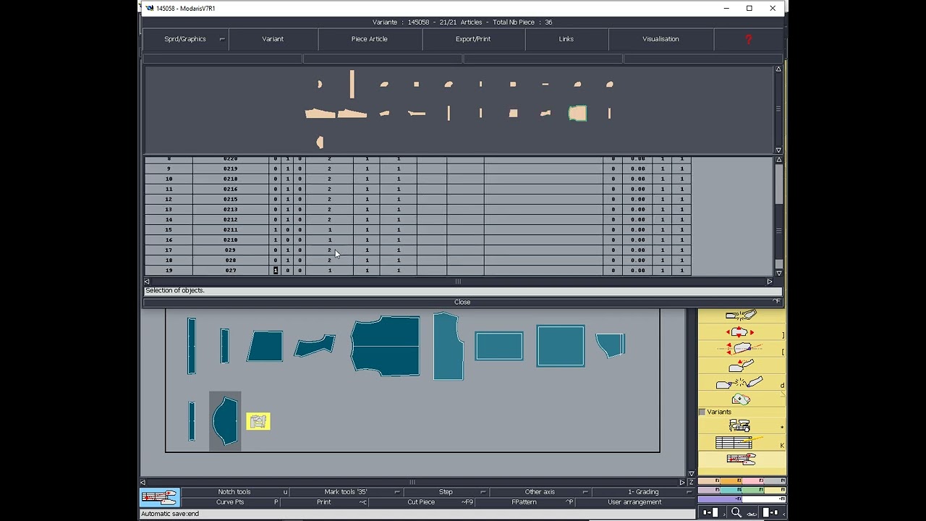Click the '<Det>' icon next to the magnifier
The height and width of the screenshot is (521, 926).
(x=752, y=513)
